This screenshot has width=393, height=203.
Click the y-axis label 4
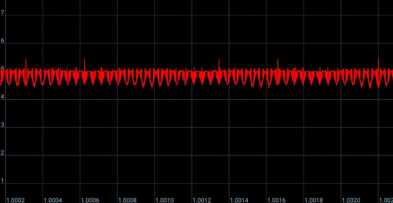coord(2,97)
